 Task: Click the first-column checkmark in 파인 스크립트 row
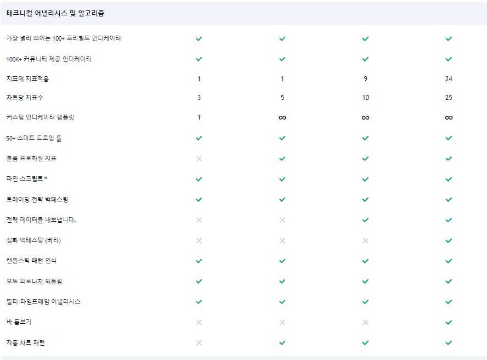point(199,179)
